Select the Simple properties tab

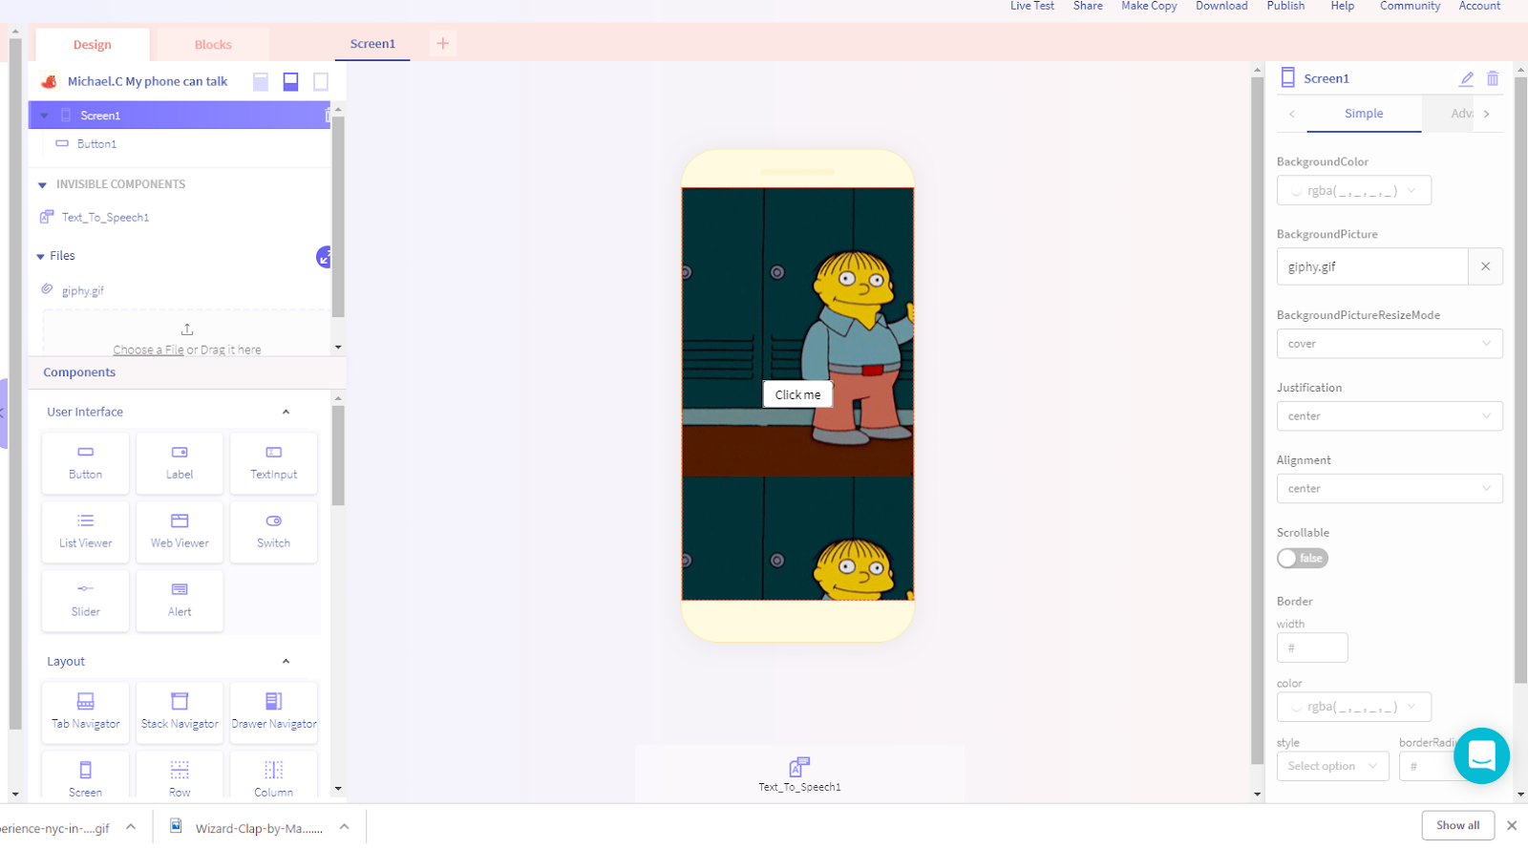[1364, 114]
